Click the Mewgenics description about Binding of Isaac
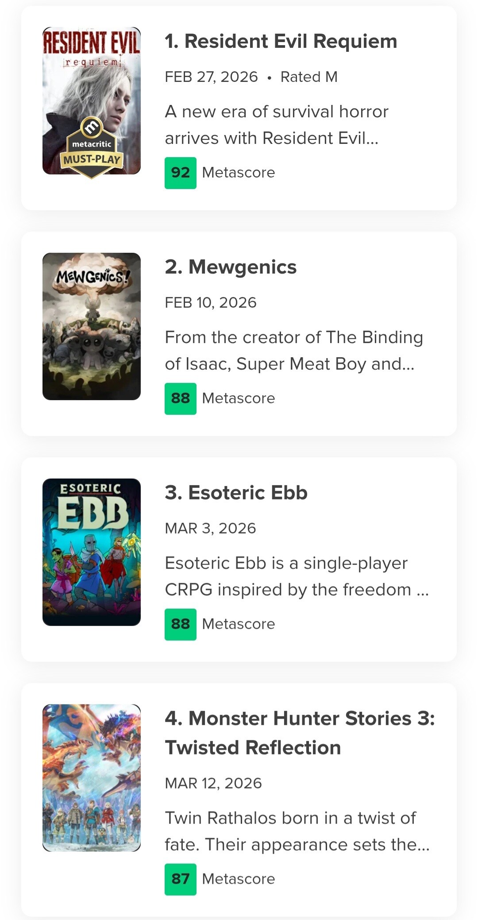Screen dimensions: 478x920 point(293,351)
